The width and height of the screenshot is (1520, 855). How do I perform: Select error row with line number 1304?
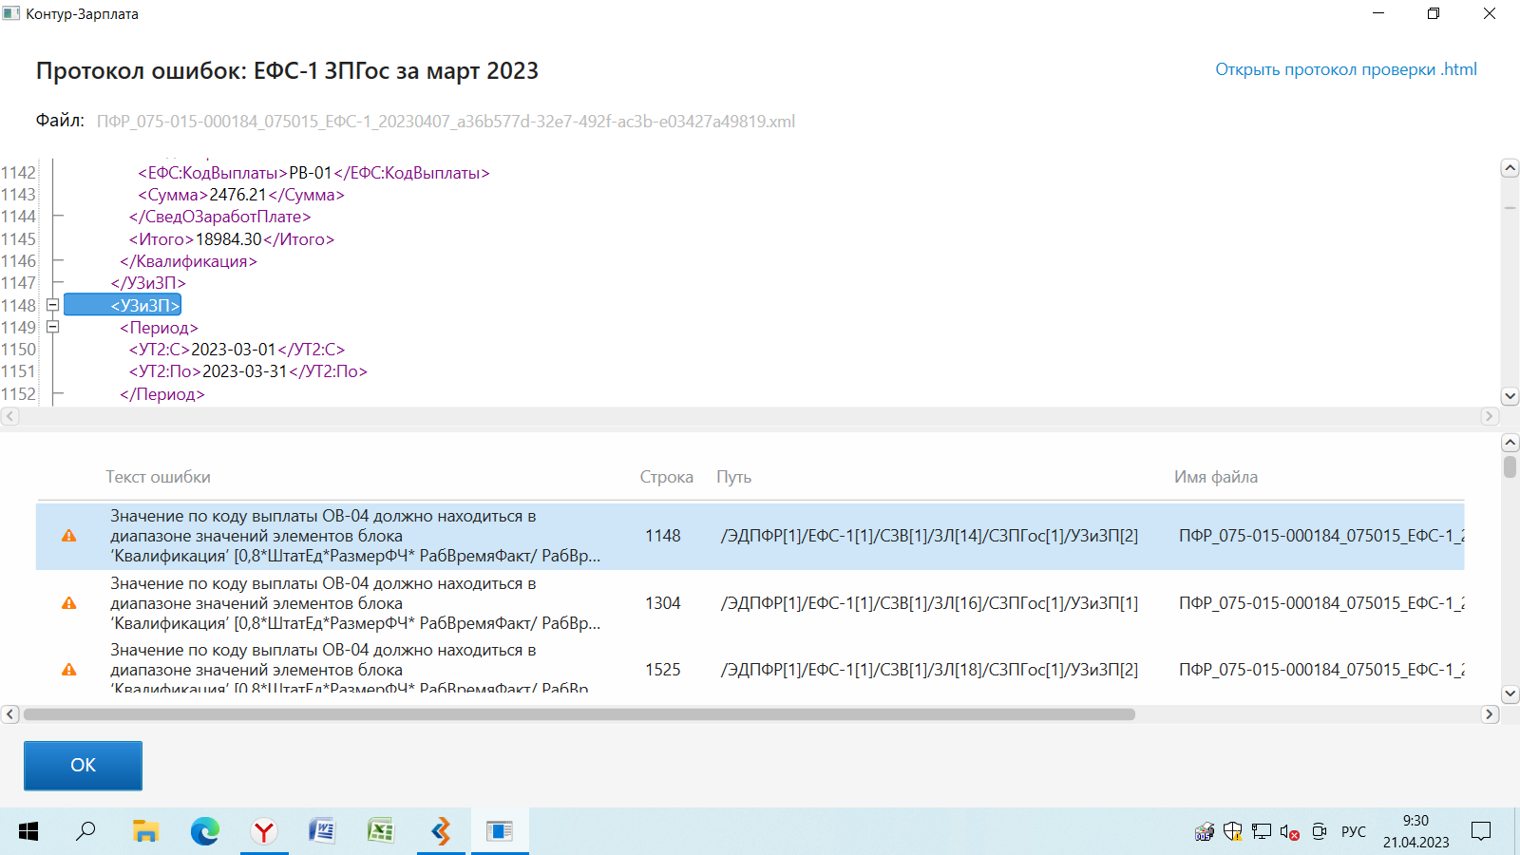[750, 603]
